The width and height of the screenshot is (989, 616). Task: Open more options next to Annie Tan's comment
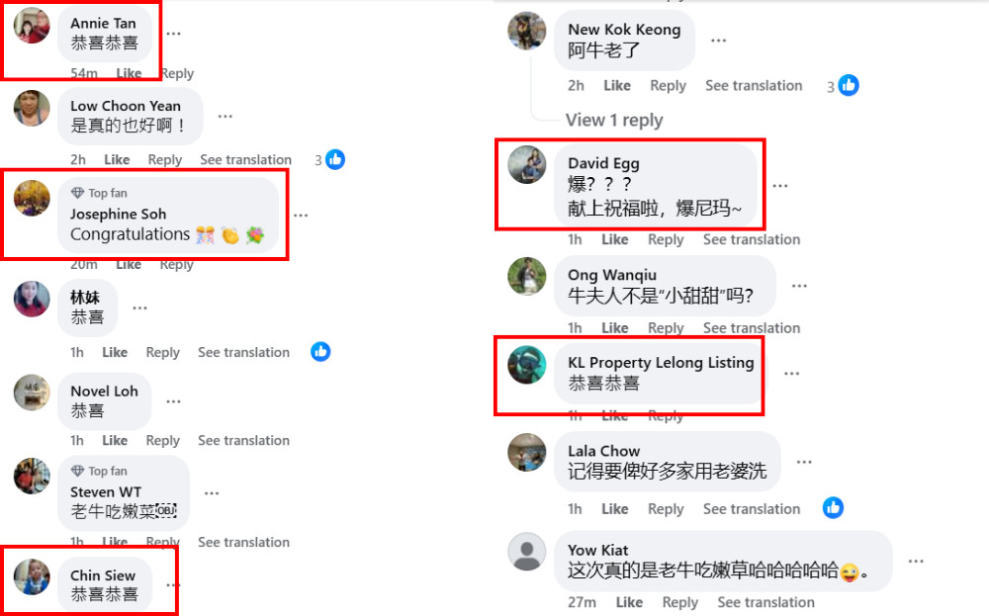tap(173, 34)
